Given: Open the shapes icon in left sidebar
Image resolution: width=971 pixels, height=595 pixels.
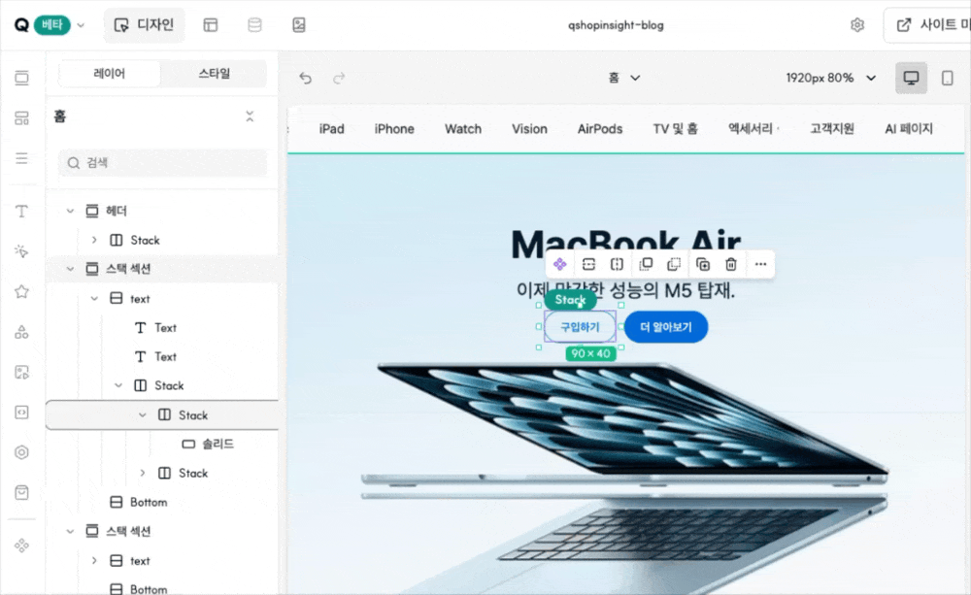Looking at the screenshot, I should (x=21, y=332).
